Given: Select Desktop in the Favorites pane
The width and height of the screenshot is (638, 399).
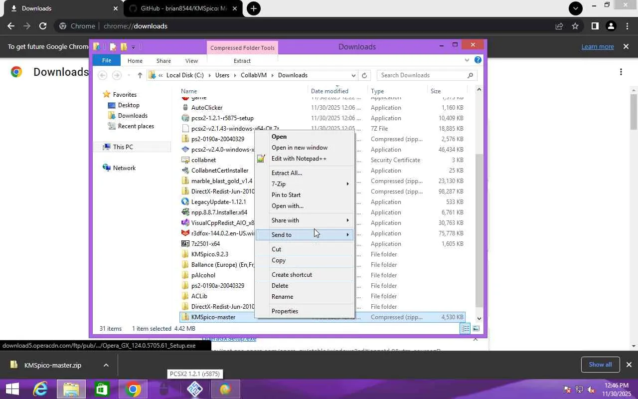Looking at the screenshot, I should click(x=129, y=105).
